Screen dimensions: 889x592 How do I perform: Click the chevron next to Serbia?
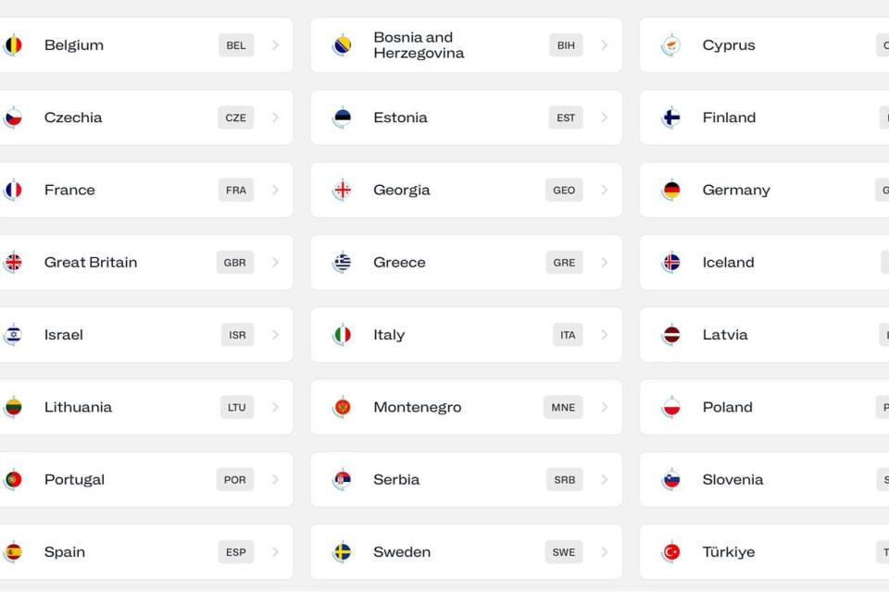(605, 480)
